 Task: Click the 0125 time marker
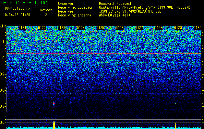(100, 28)
